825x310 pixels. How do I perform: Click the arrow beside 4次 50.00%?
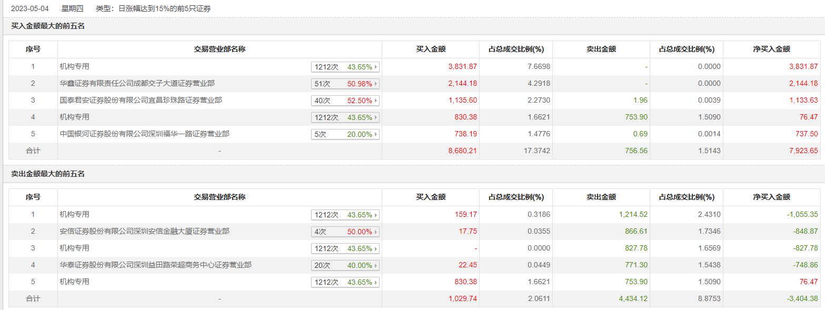[x=376, y=232]
